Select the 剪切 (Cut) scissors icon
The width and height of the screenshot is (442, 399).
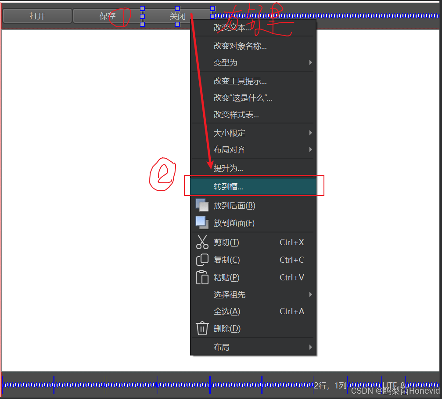202,242
